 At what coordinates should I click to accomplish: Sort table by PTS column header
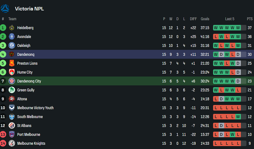tap(250, 19)
